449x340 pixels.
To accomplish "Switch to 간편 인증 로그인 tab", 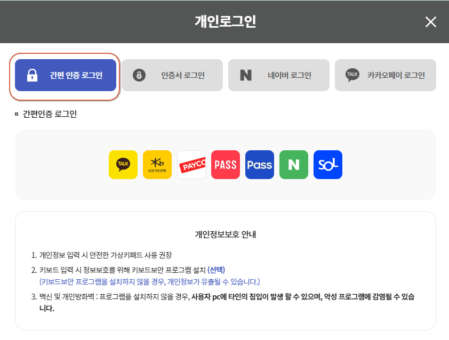I will [x=66, y=75].
